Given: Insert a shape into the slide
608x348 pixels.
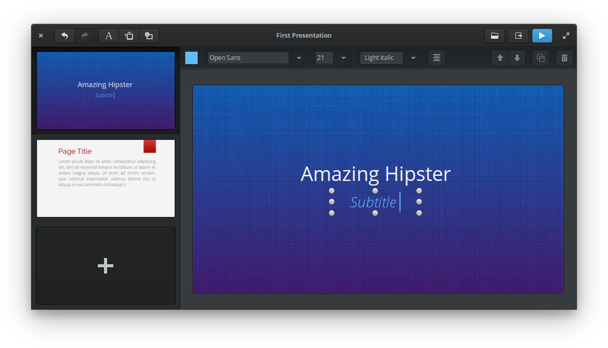Looking at the screenshot, I should (x=149, y=36).
